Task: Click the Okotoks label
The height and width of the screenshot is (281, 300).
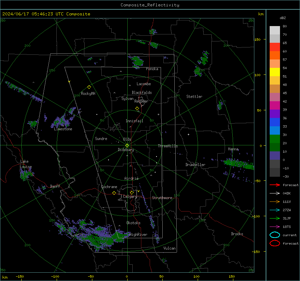Action: (133, 223)
